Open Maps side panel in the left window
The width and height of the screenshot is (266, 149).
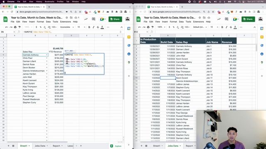129,62
